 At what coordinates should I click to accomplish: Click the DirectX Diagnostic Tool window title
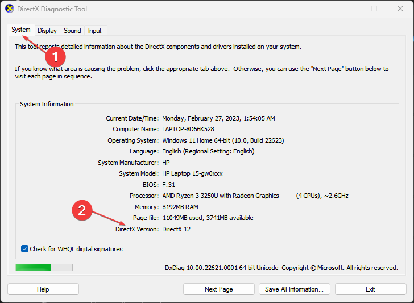click(x=52, y=9)
